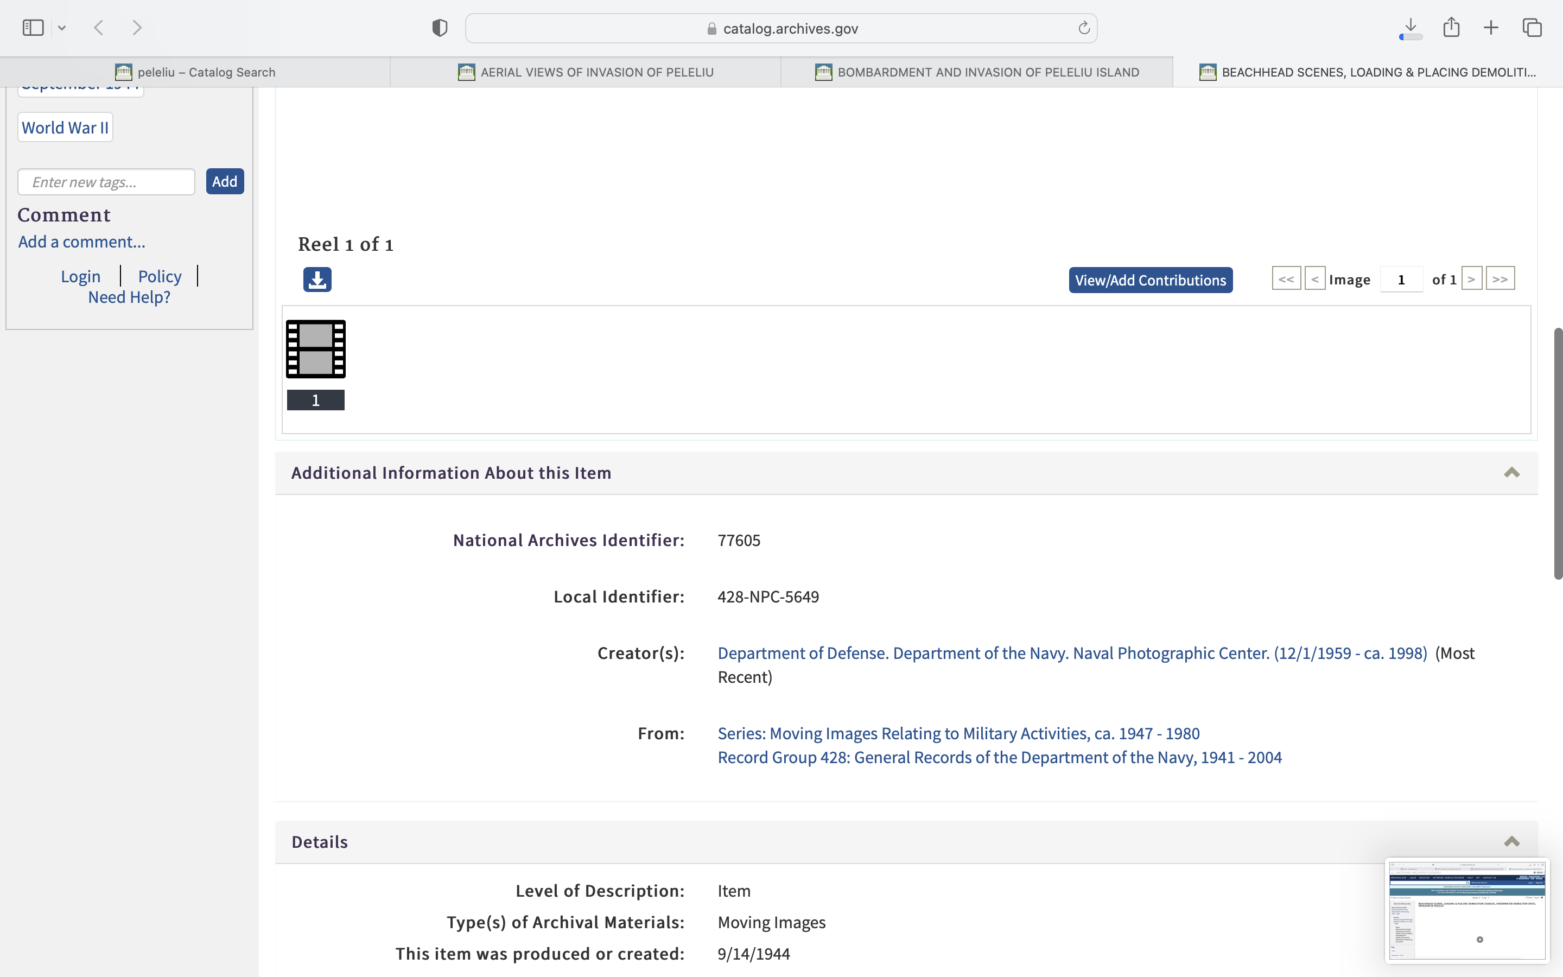The width and height of the screenshot is (1563, 977).
Task: Open sidebar dropdown chevron menu
Action: [x=62, y=28]
